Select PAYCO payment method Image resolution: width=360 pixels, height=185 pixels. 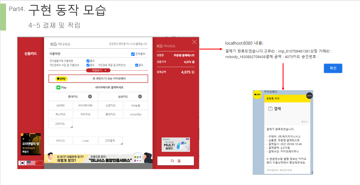[61, 140]
